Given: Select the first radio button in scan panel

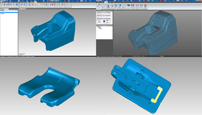Looking at the screenshot, I should 98,21.
